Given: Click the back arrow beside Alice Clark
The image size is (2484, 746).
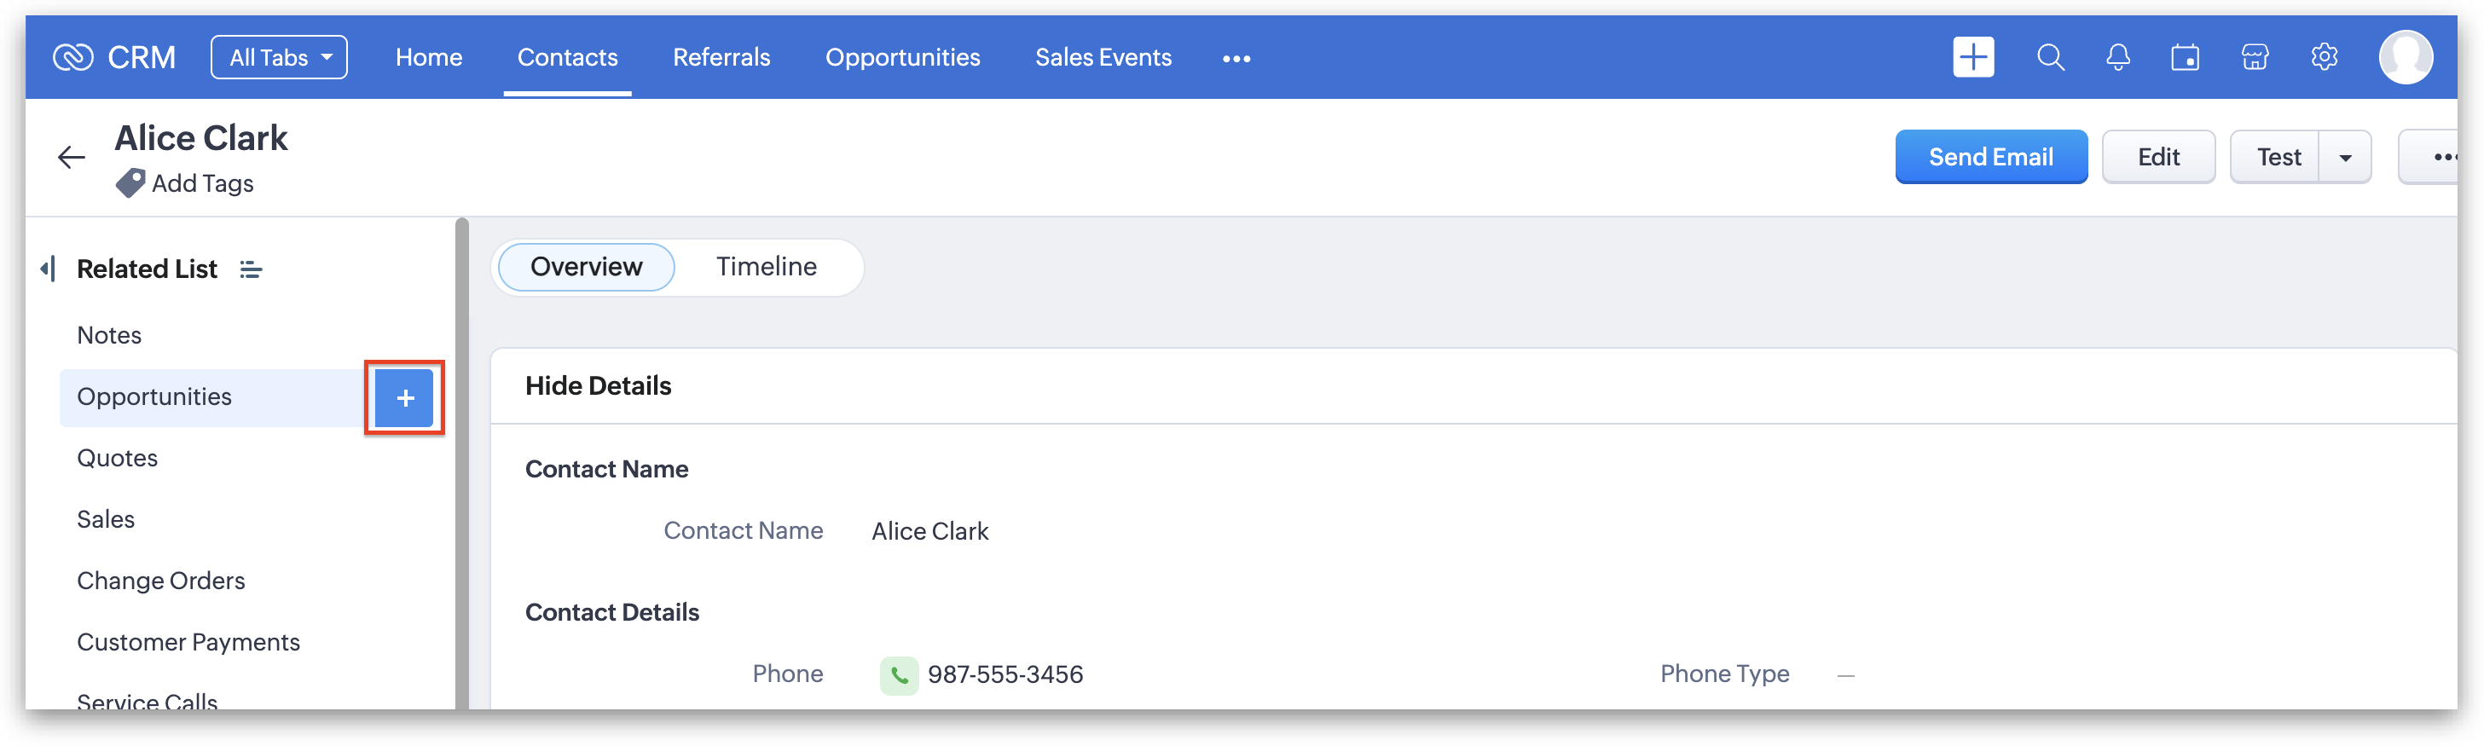Looking at the screenshot, I should coord(72,157).
